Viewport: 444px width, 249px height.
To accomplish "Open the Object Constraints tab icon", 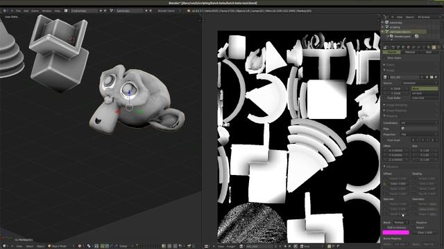I will tap(413, 47).
